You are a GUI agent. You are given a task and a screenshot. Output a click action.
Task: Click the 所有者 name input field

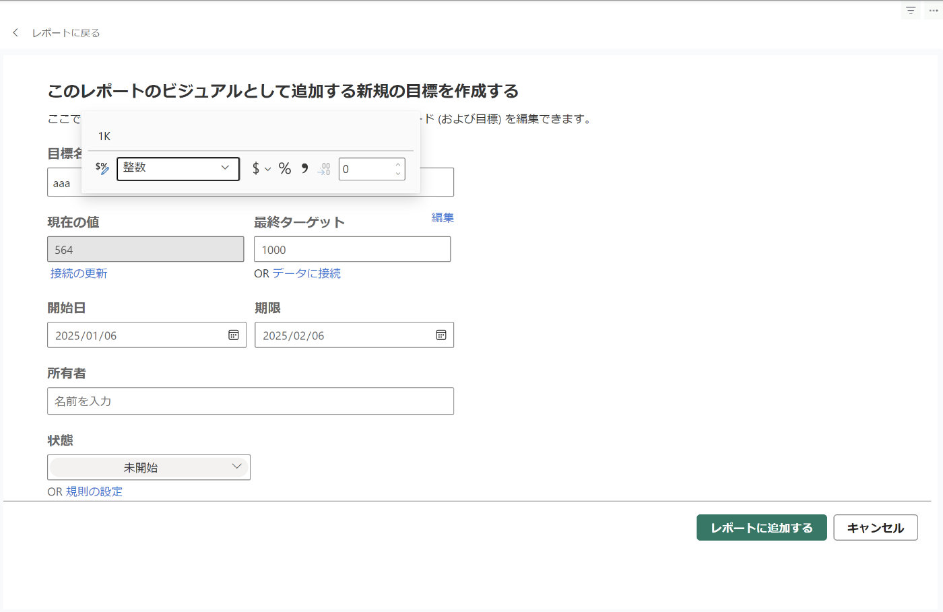[x=251, y=401]
